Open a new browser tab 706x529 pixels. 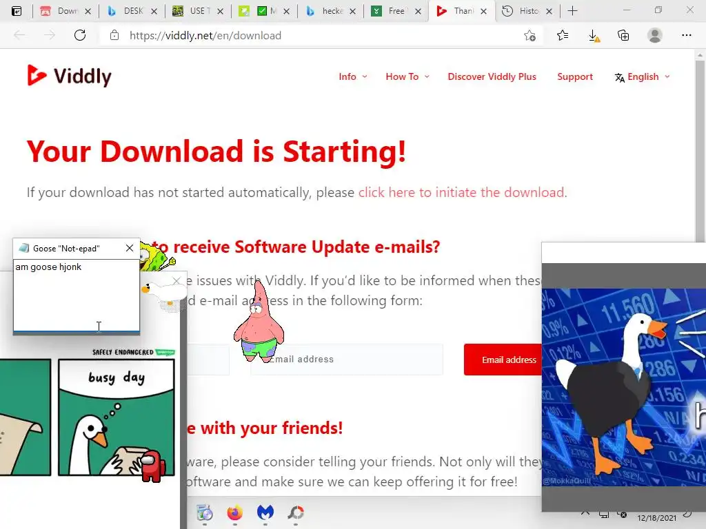[x=572, y=11]
